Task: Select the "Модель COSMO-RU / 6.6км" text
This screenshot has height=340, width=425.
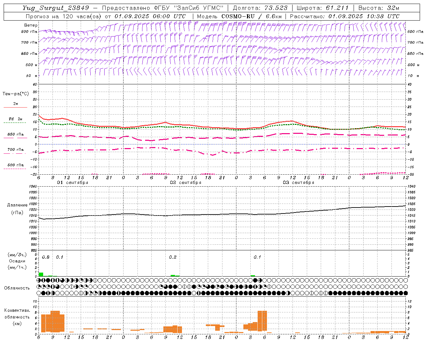Action: click(x=239, y=16)
